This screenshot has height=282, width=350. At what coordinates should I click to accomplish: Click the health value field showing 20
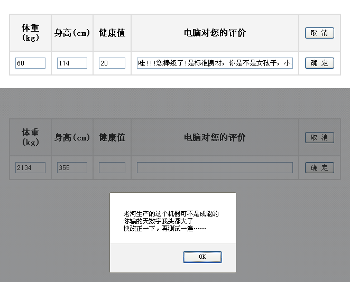(112, 63)
